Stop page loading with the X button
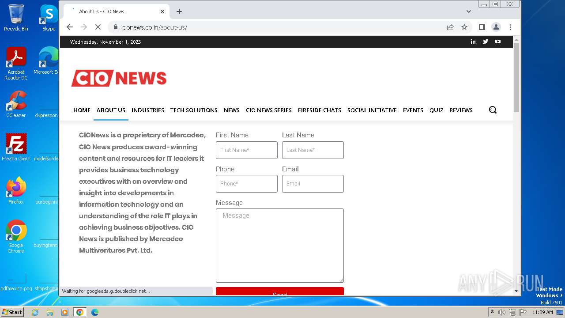This screenshot has width=565, height=318. pyautogui.click(x=98, y=27)
